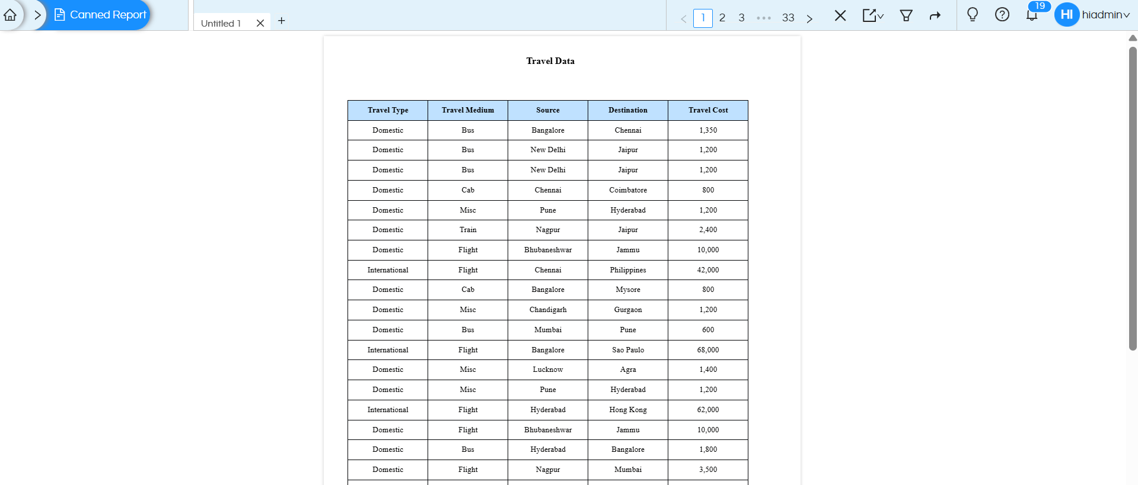Switch to the Untitled 1 tab
Image resolution: width=1138 pixels, height=485 pixels.
tap(221, 23)
